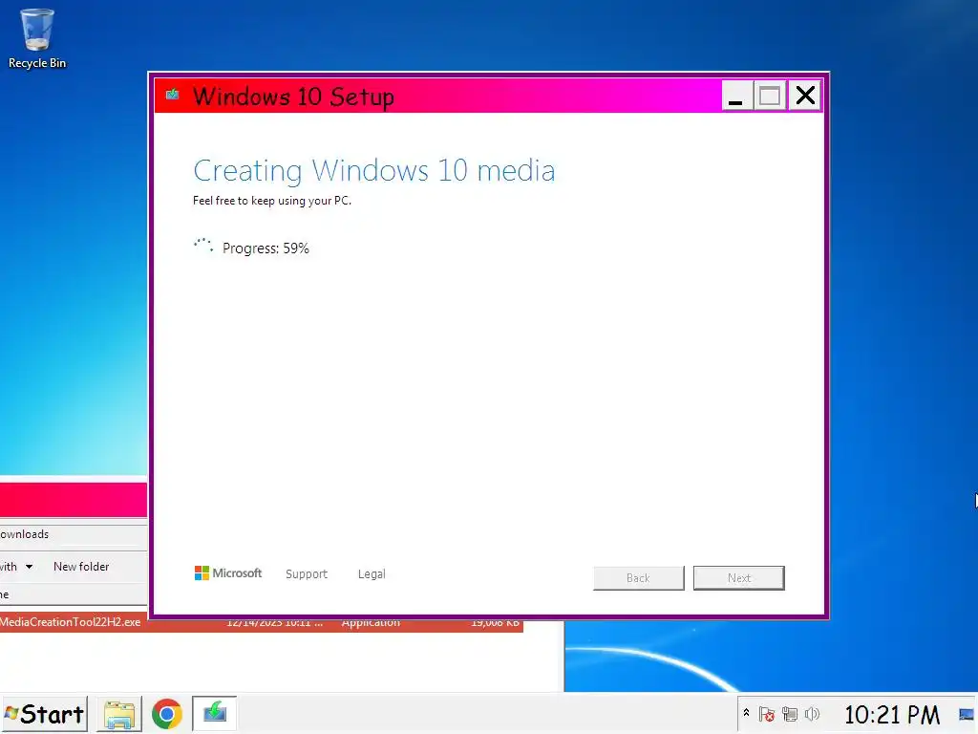Open the Recycle Bin desktop icon
The height and width of the screenshot is (734, 978).
tap(37, 38)
